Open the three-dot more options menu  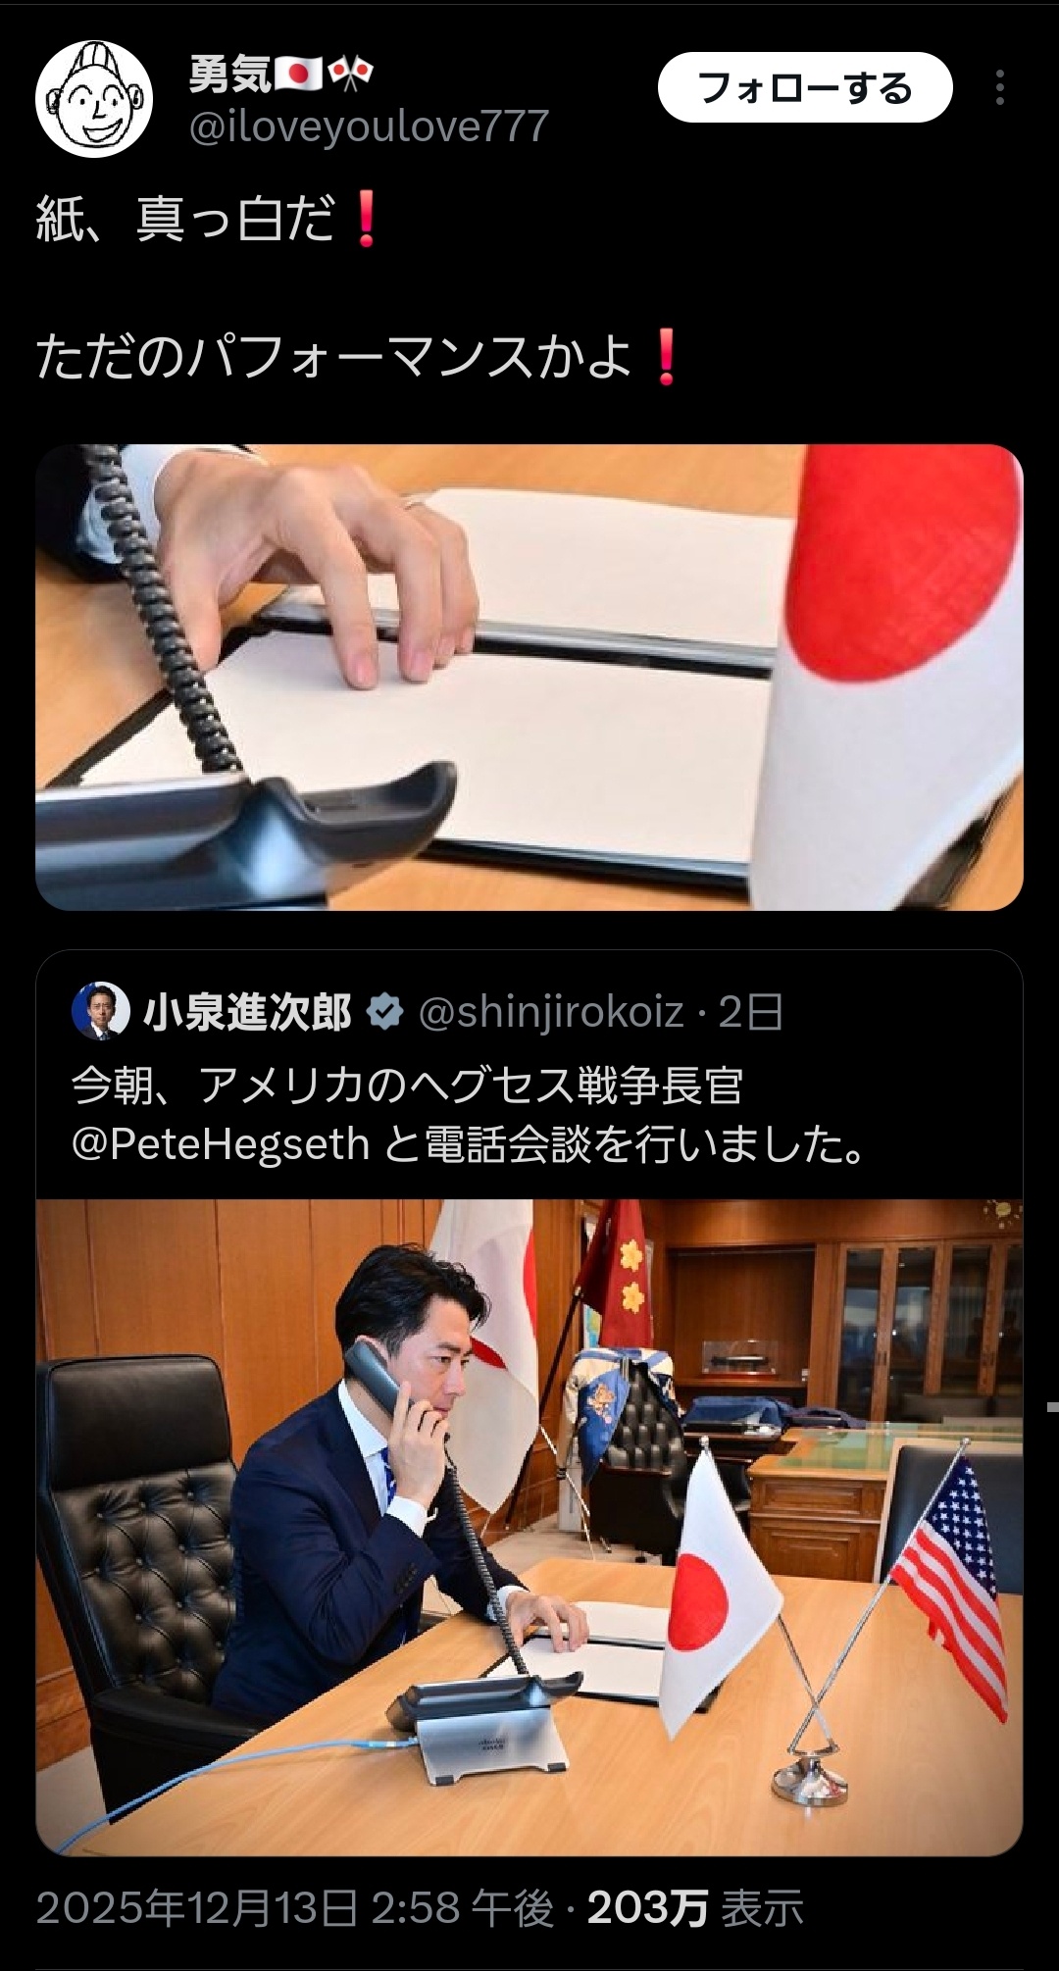tap(999, 88)
